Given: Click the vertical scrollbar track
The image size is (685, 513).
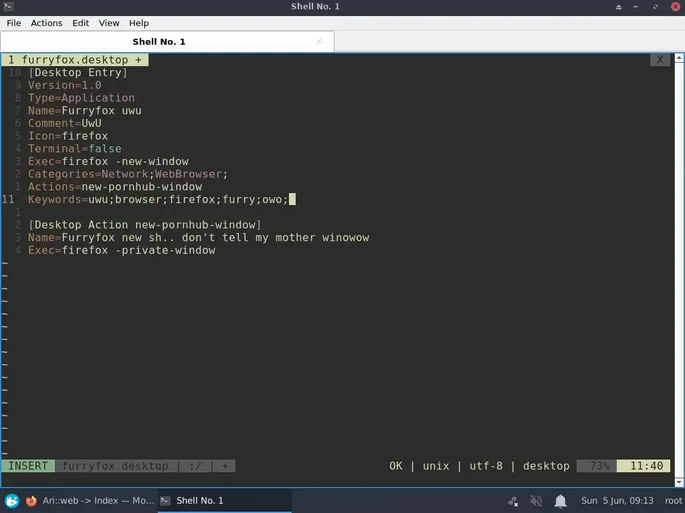Looking at the screenshot, I should tap(679, 270).
